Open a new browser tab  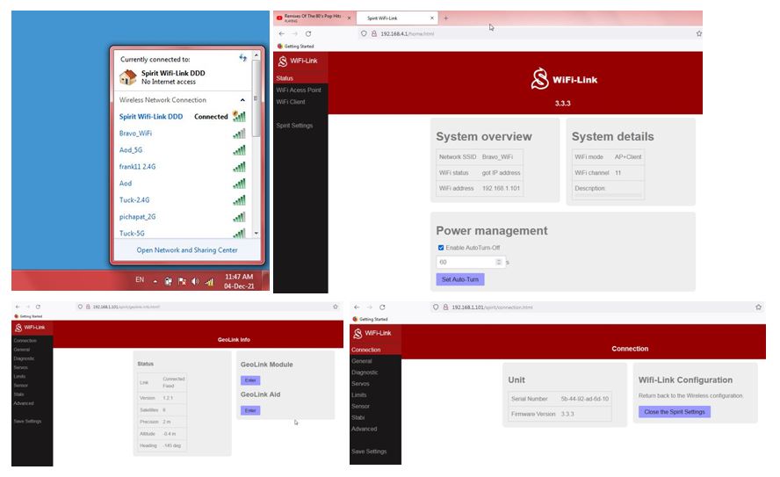point(445,18)
